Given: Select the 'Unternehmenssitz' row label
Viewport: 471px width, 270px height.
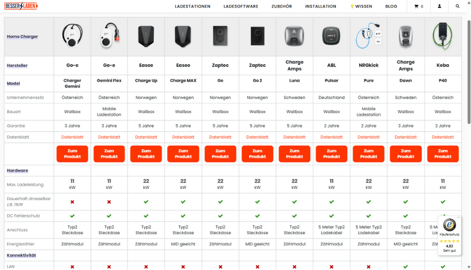Looking at the screenshot, I should pos(25,98).
